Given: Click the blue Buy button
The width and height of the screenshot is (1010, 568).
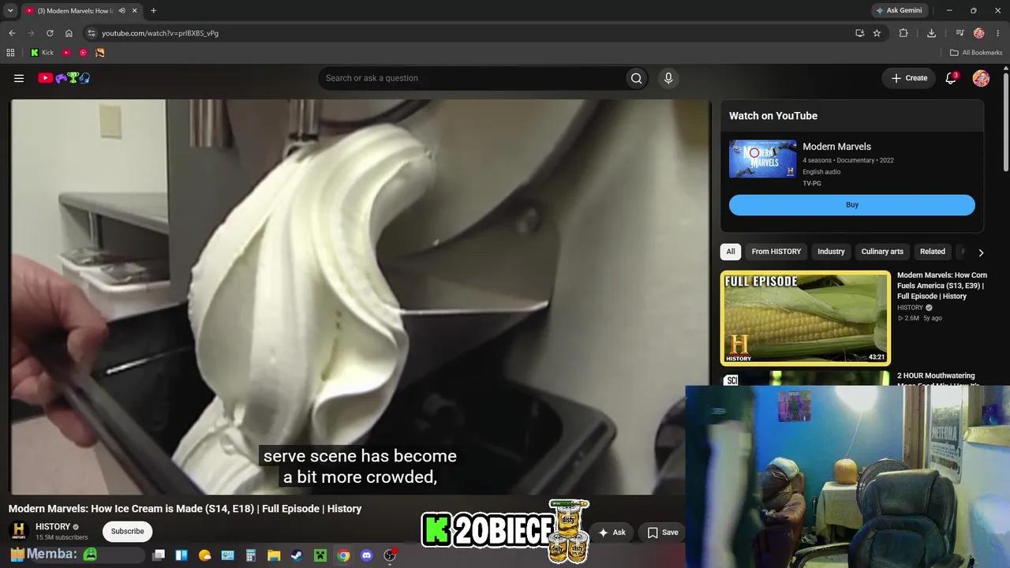Looking at the screenshot, I should (852, 205).
